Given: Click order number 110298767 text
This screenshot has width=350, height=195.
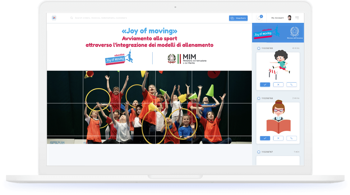Looking at the screenshot, I should click(x=267, y=152).
